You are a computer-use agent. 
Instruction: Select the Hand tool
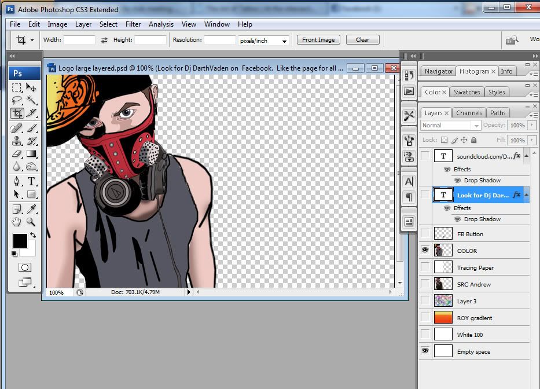[17, 222]
